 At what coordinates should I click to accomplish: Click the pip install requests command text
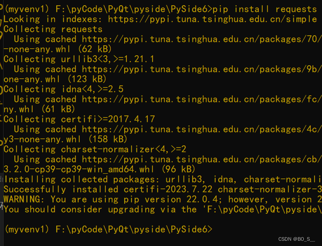point(268,9)
